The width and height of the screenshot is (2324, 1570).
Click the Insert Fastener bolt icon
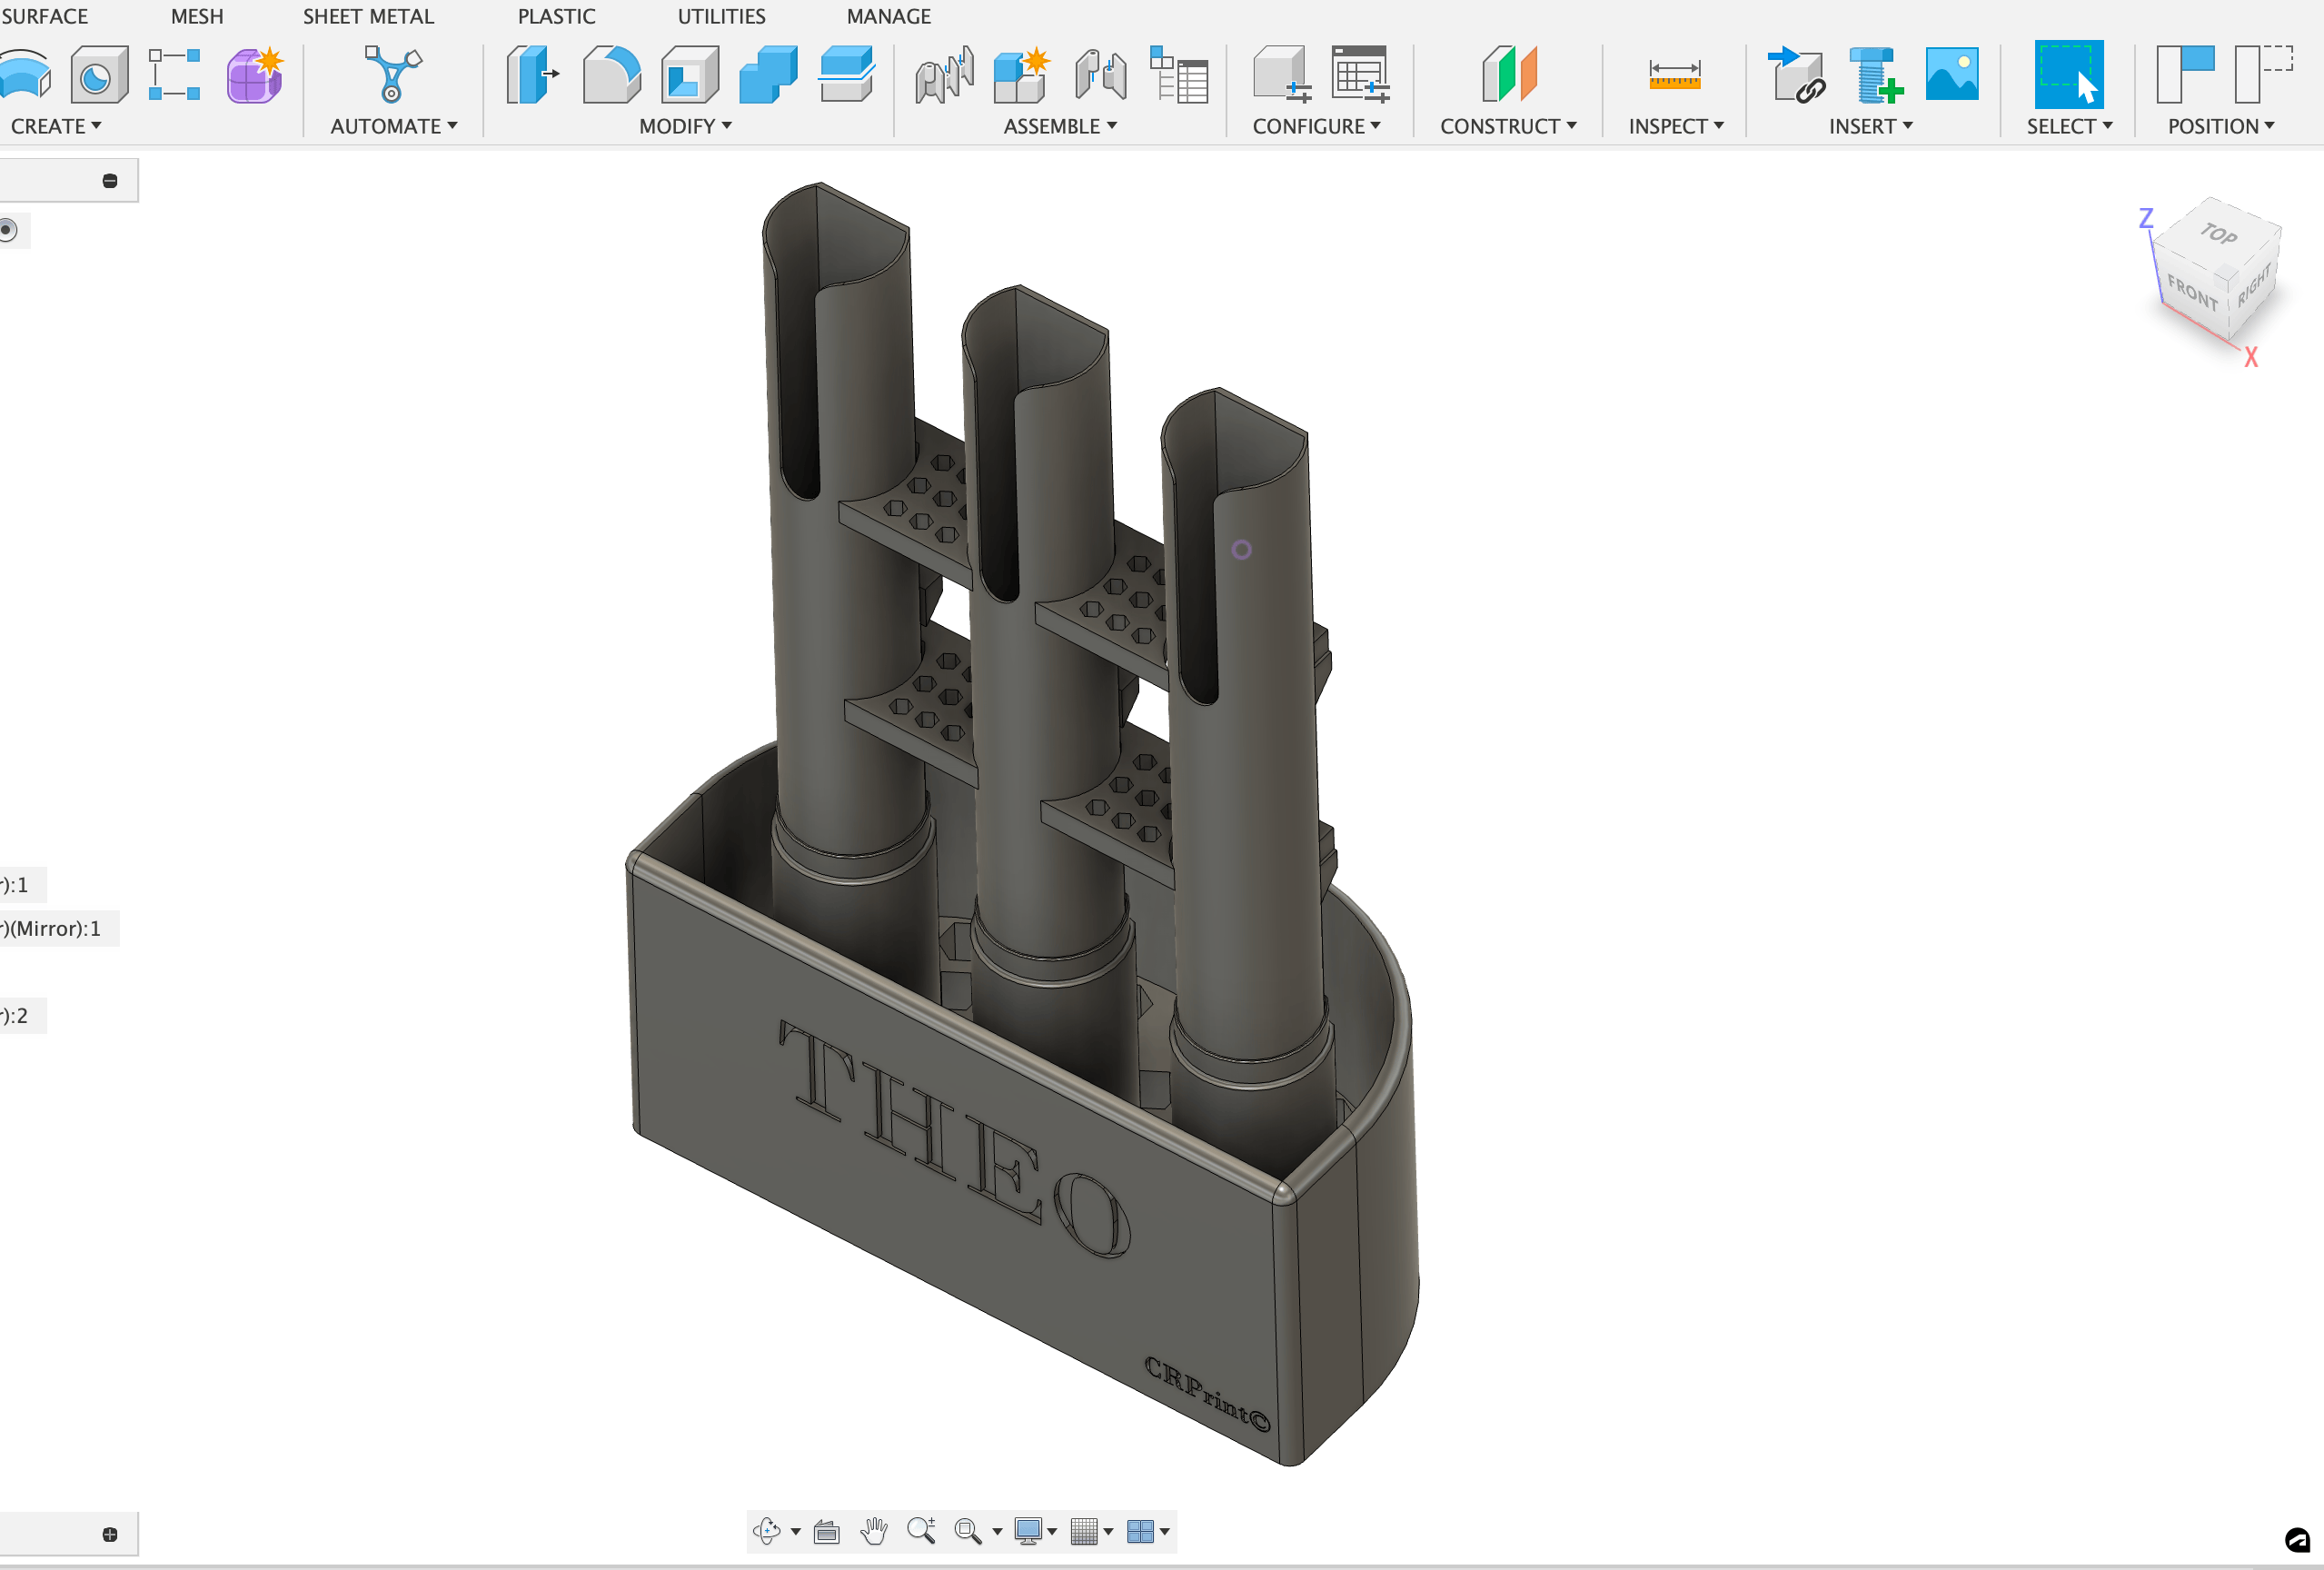point(1874,75)
